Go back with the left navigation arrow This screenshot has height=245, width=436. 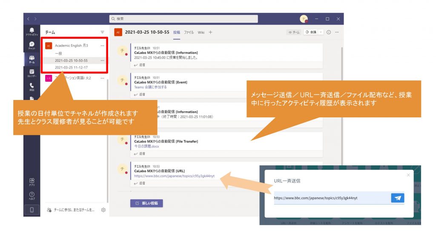point(28,19)
